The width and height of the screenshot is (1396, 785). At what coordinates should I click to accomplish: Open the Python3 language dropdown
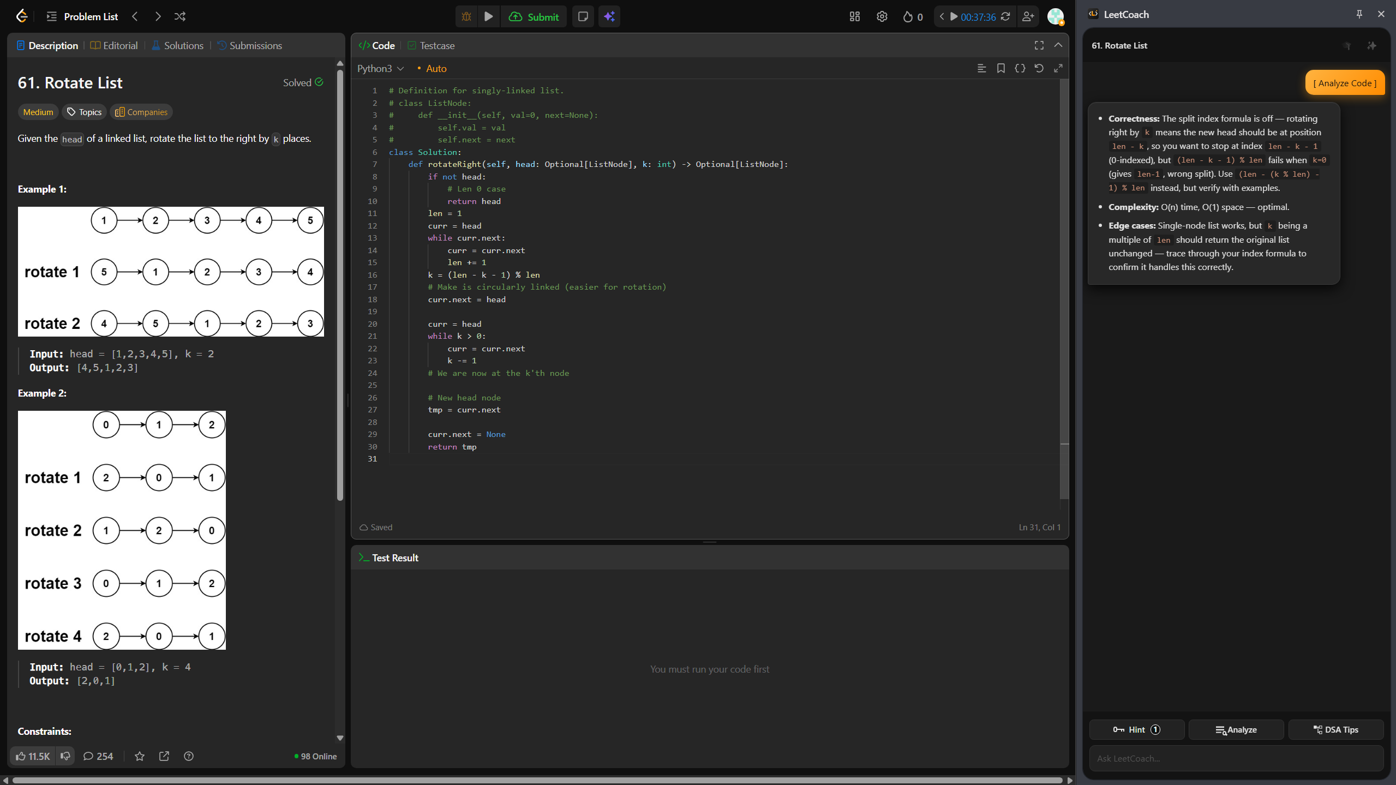(x=380, y=68)
